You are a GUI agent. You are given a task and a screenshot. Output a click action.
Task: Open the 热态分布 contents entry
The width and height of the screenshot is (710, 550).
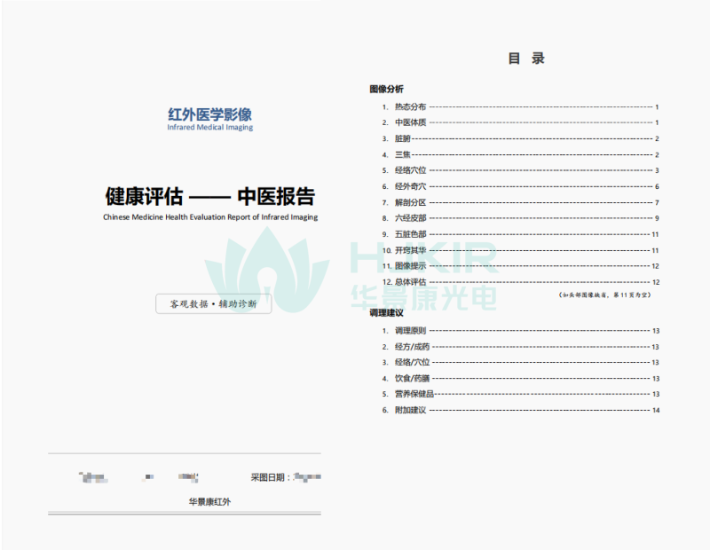410,106
